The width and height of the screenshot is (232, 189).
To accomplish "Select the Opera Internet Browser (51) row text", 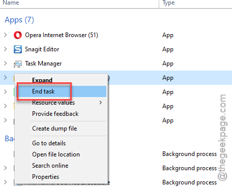I will click(62, 35).
